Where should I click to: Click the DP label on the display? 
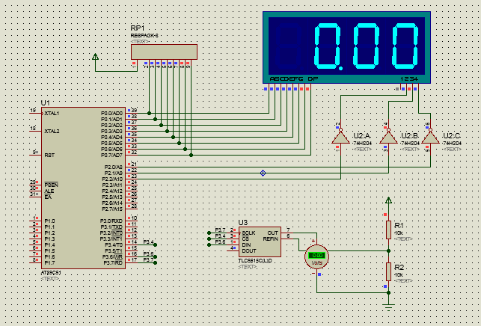coord(313,79)
